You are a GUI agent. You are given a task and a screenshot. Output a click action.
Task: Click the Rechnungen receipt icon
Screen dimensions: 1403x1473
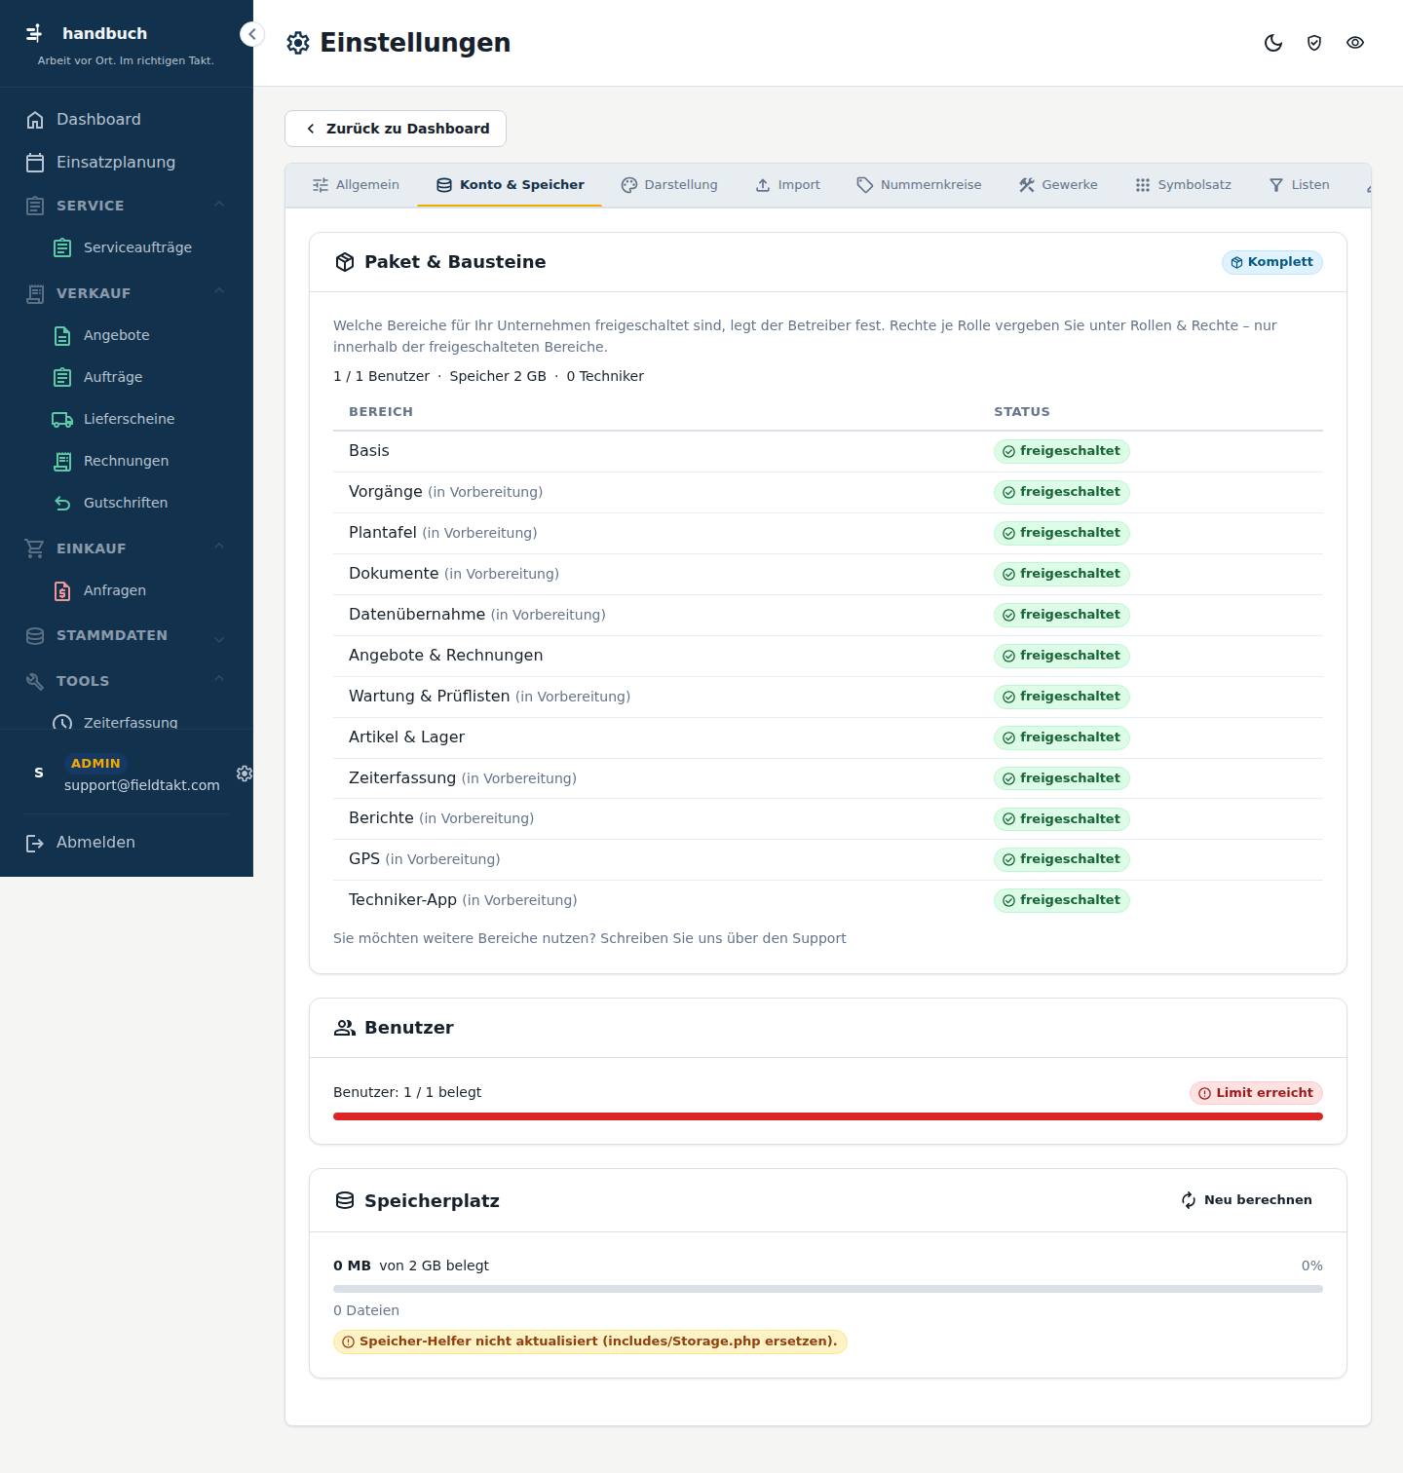(62, 462)
